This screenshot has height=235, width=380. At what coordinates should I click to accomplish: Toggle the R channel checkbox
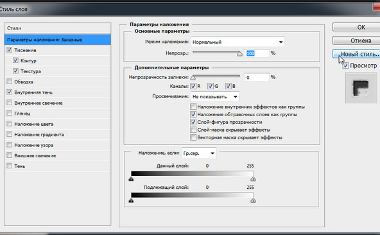tap(193, 86)
